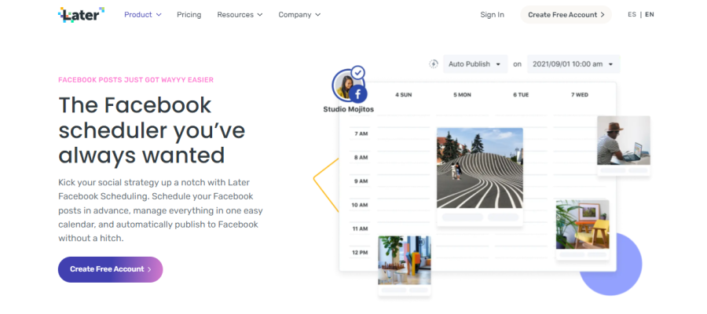Click the 9 AM time label
This screenshot has width=707, height=314.
point(361,181)
